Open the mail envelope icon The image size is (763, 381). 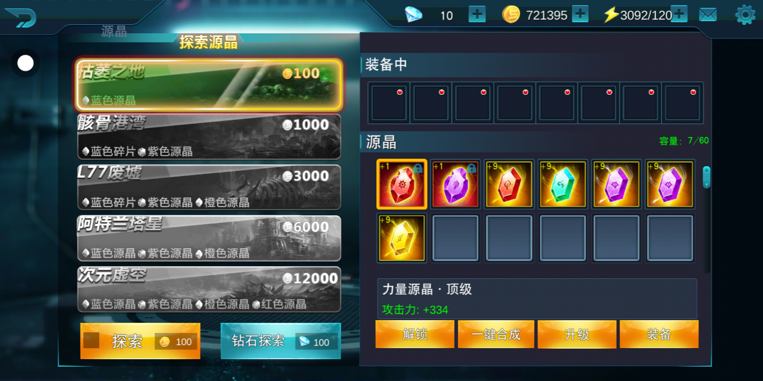click(708, 15)
